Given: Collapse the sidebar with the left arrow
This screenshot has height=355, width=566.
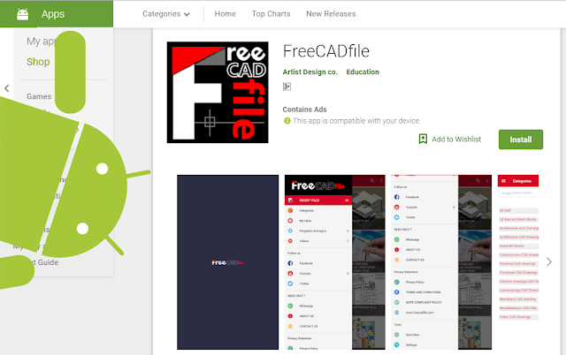Looking at the screenshot, I should point(7,88).
